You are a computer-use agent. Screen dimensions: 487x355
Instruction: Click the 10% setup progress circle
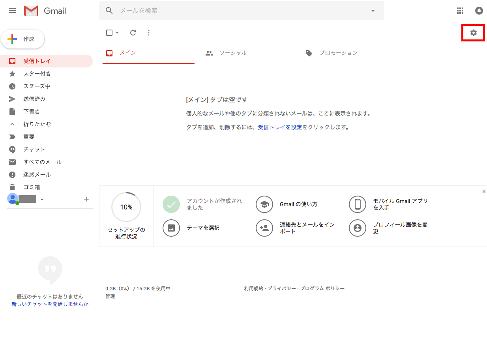click(x=126, y=207)
